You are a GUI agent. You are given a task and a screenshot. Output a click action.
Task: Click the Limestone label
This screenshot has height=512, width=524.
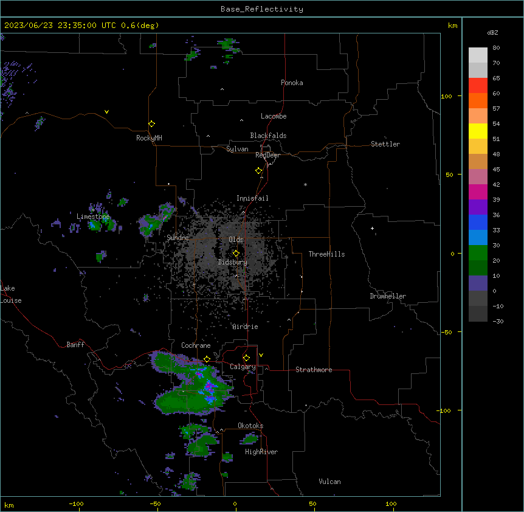(x=93, y=216)
